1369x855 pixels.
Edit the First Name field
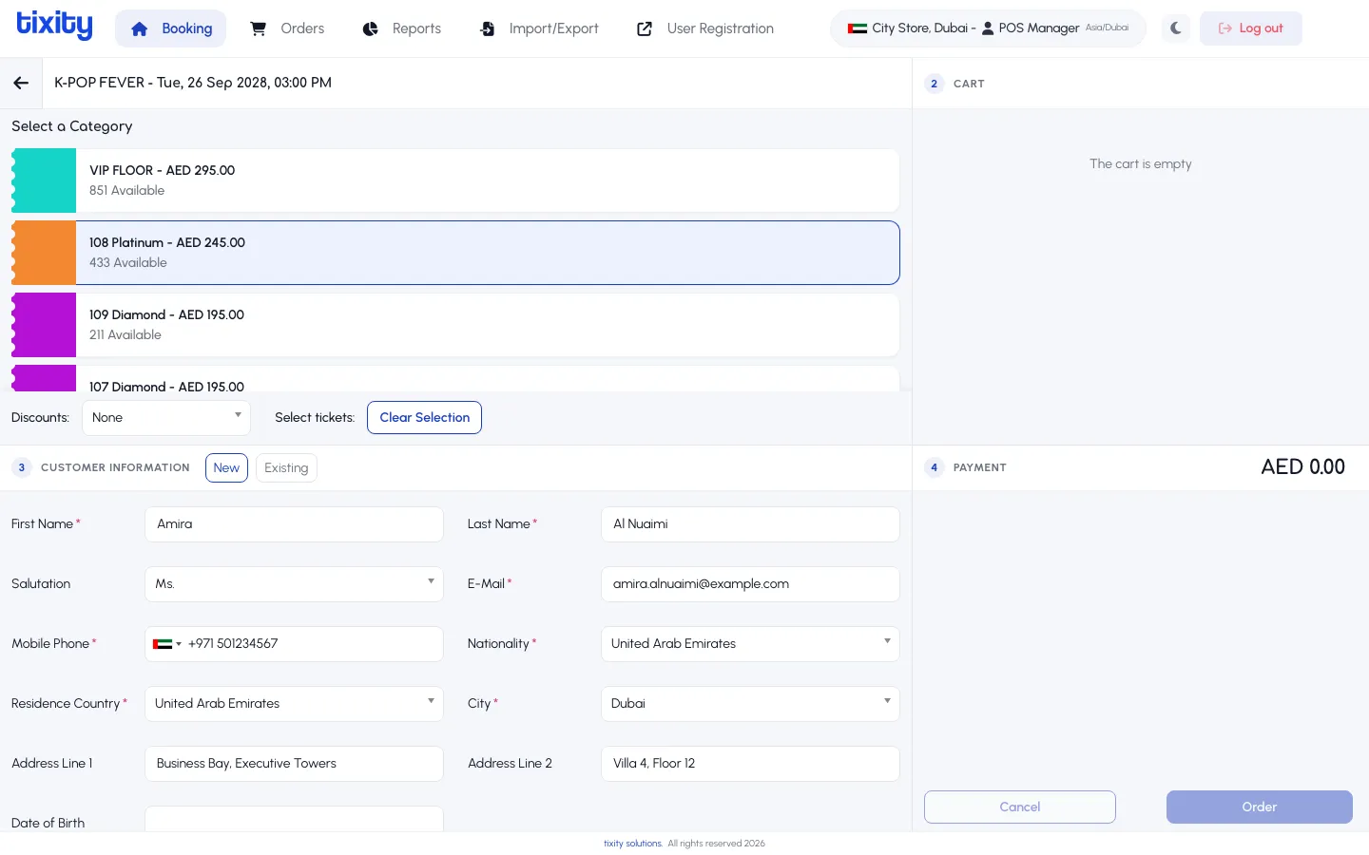click(x=294, y=524)
